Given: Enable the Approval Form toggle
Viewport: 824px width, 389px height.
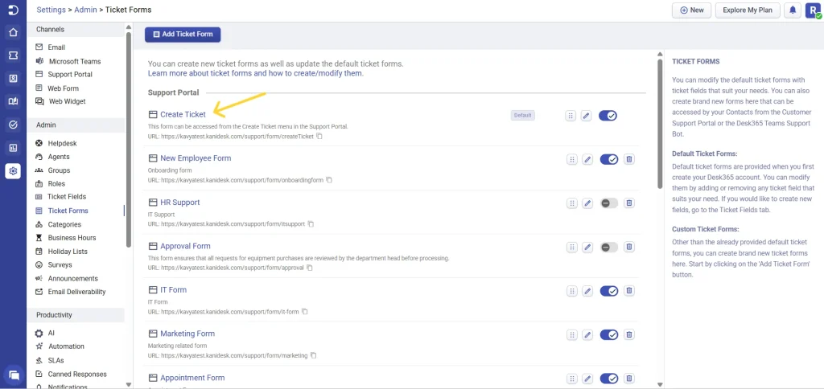Looking at the screenshot, I should 609,247.
